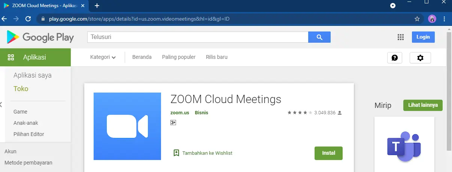Click Tambahkan ke Wishlist link
Screen dimensions: 452x172
point(207,153)
